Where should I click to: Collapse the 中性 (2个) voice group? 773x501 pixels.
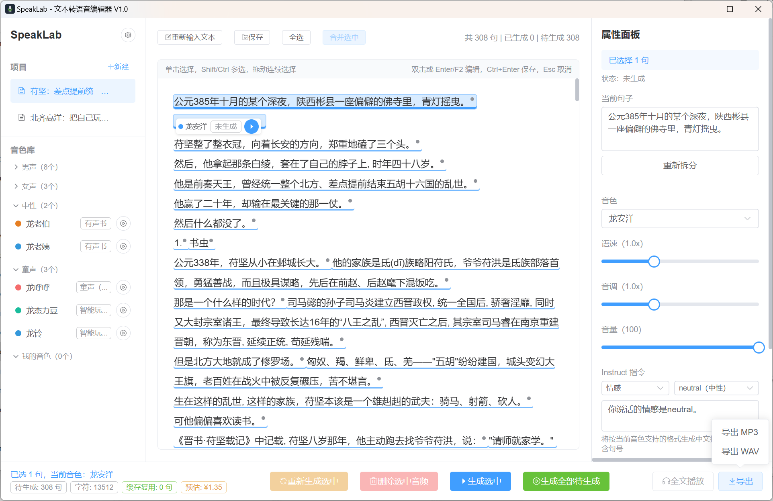click(36, 205)
